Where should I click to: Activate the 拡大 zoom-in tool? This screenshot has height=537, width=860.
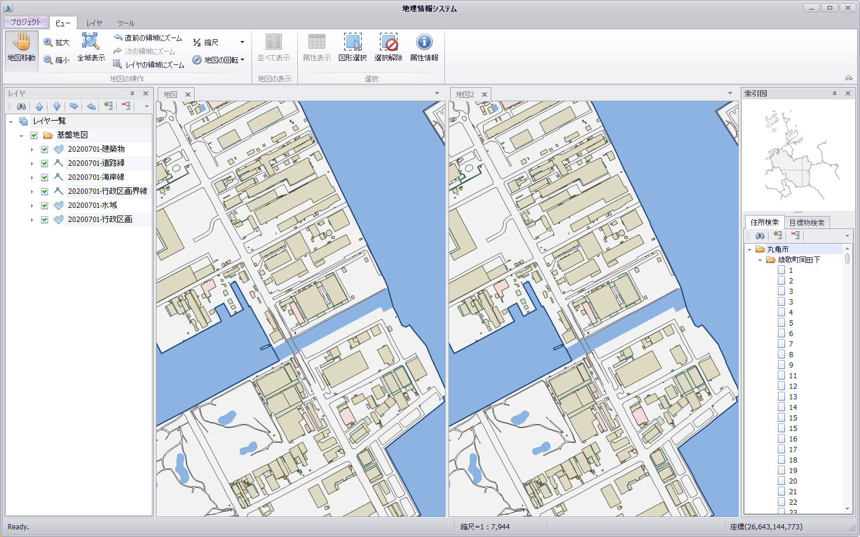57,42
